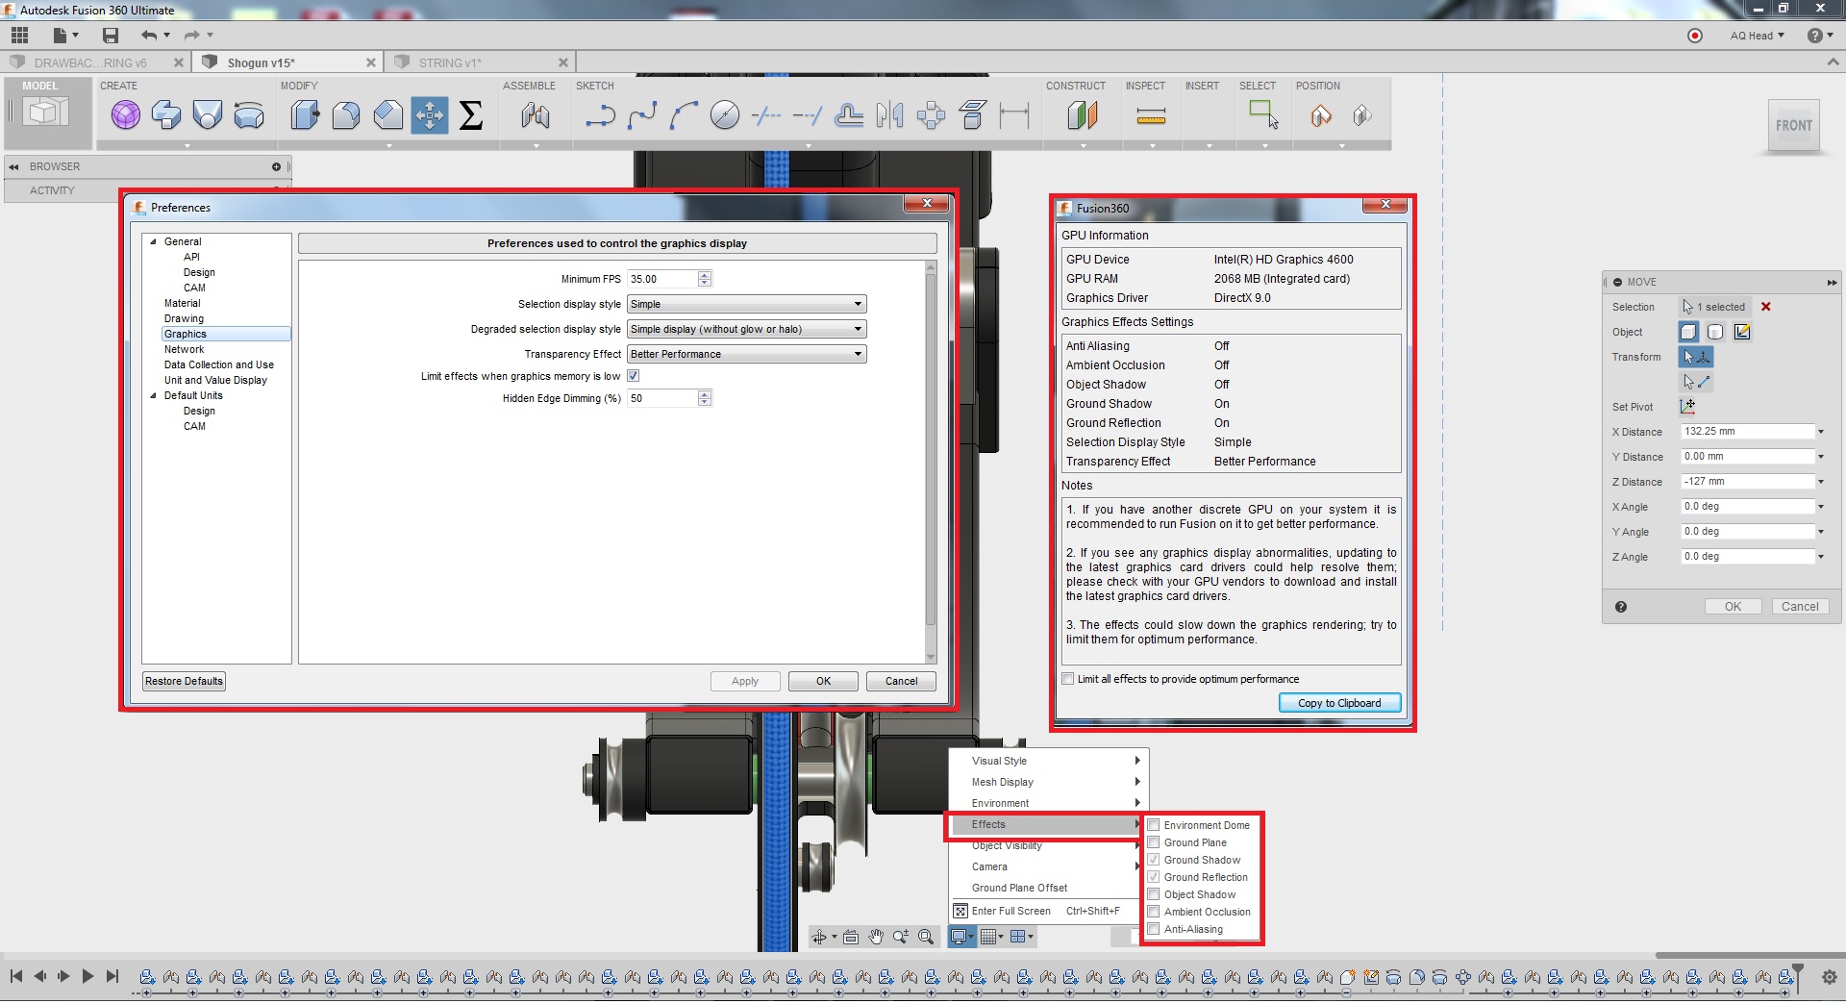Collapse the General tree node

tap(153, 242)
